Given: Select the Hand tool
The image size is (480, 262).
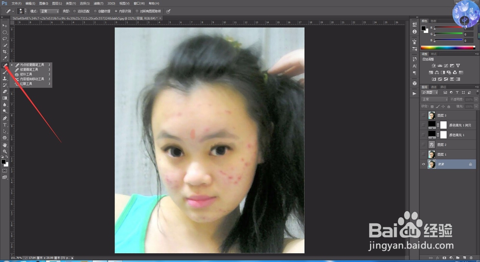Looking at the screenshot, I should [x=5, y=145].
